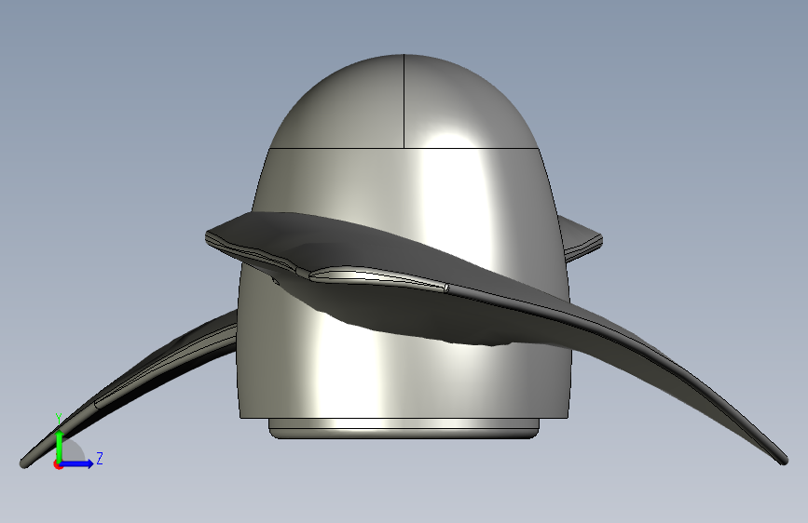
Task: Click the green Y axis arrow of triad
Action: click(x=60, y=446)
